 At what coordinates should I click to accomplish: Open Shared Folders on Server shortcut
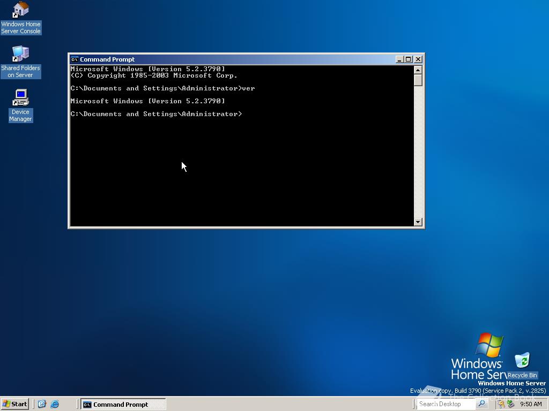tap(21, 62)
